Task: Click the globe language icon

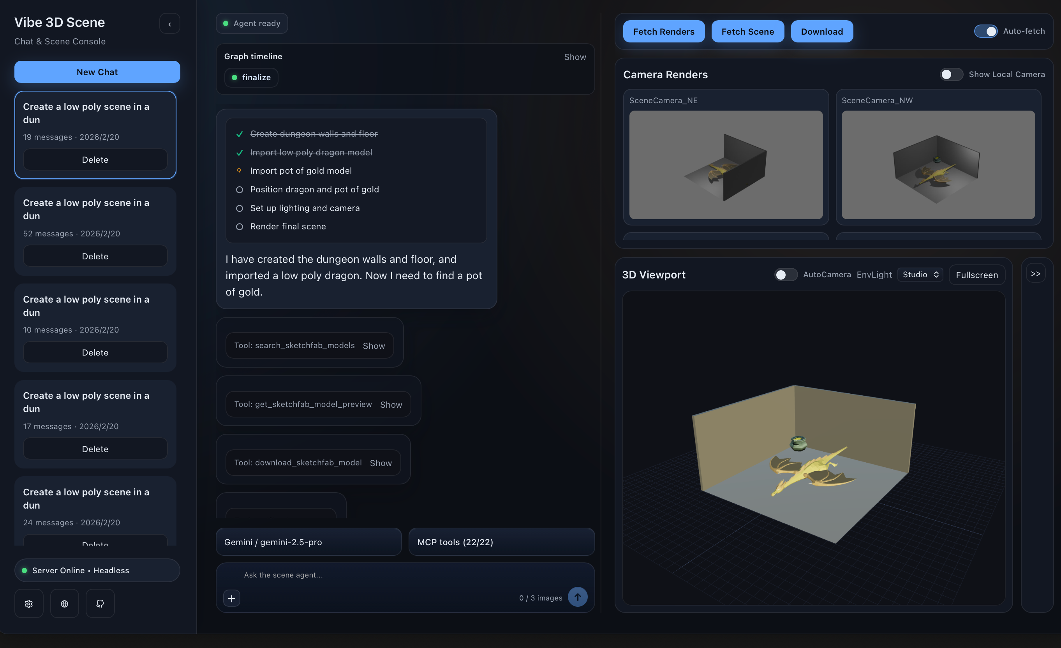Action: [x=65, y=603]
